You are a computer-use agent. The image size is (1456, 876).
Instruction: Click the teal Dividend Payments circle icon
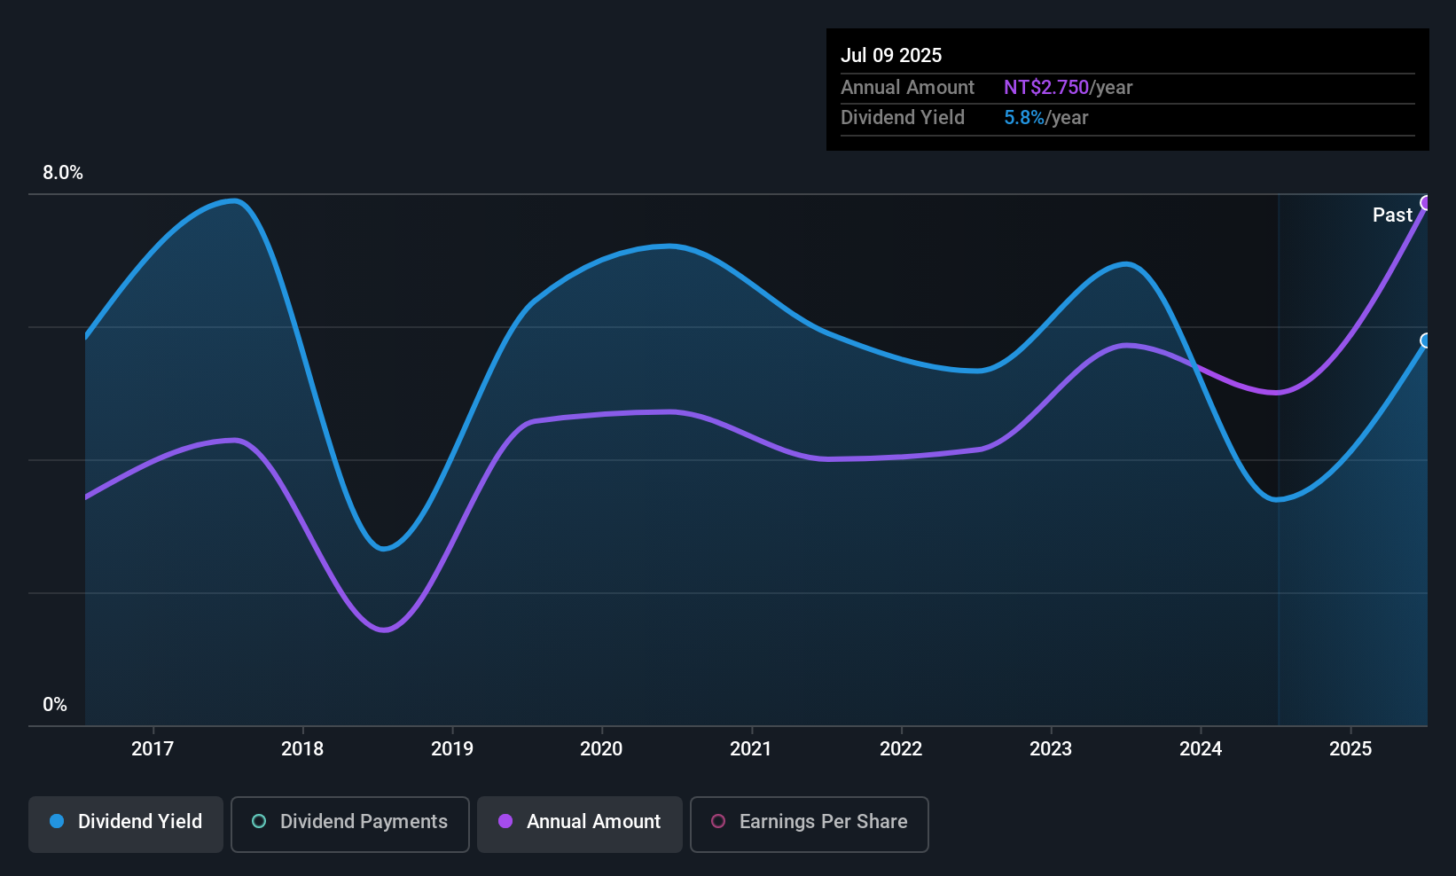click(257, 822)
